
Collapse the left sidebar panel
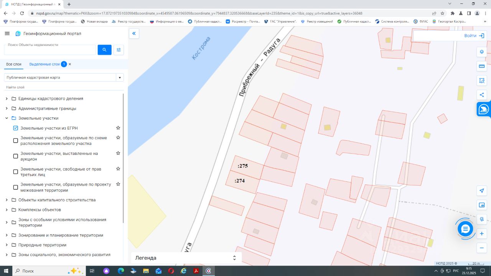point(134,33)
